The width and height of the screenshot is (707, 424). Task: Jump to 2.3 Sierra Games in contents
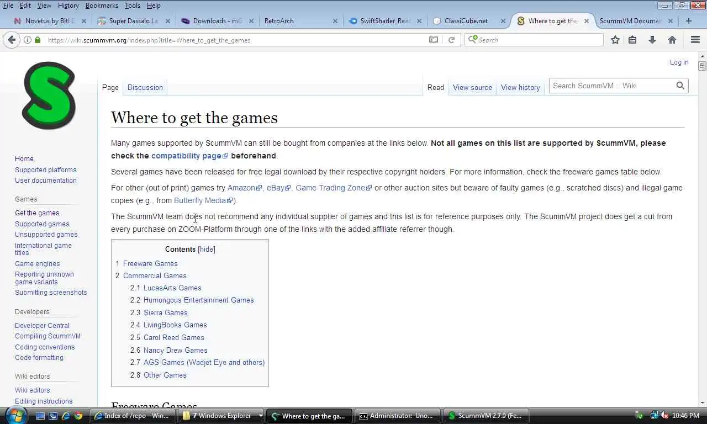[x=159, y=312]
